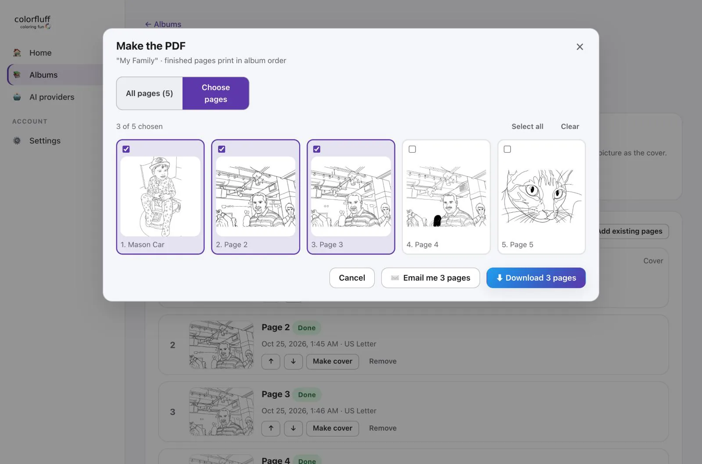Move Page 3 down with arrow button

click(293, 428)
